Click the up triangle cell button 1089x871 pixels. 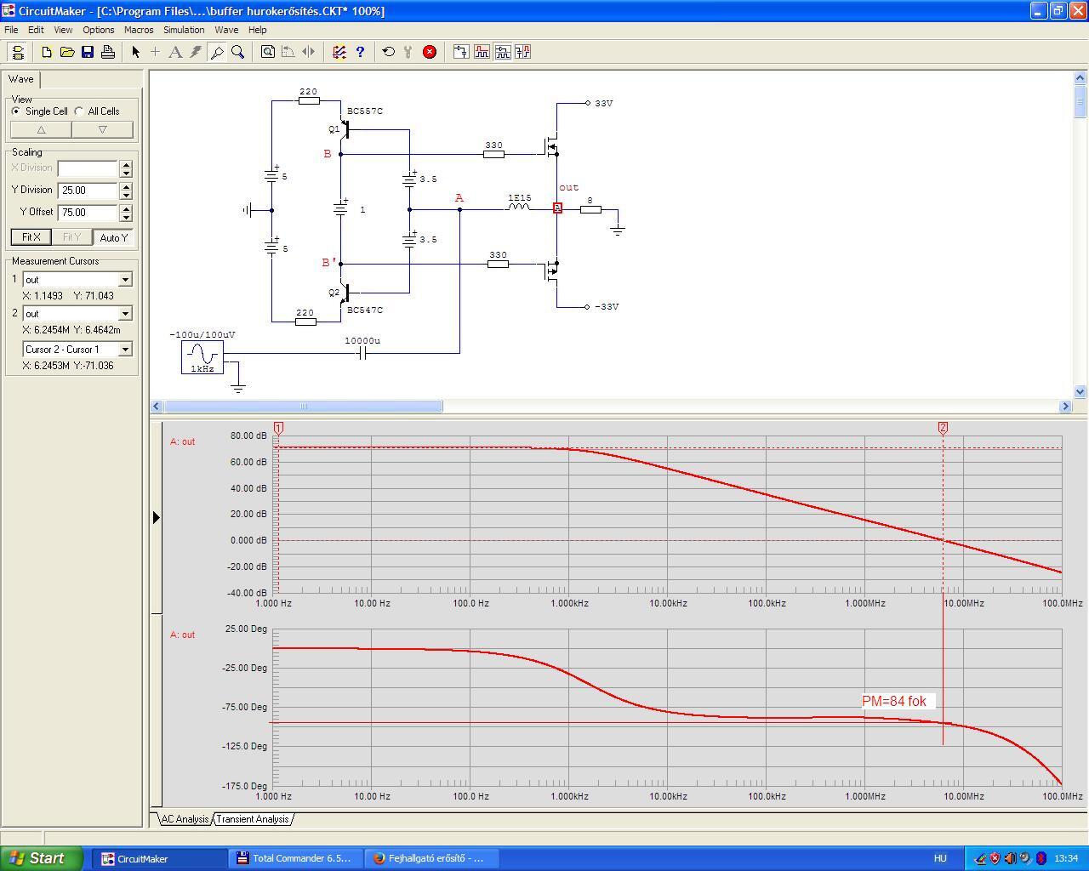(x=41, y=130)
